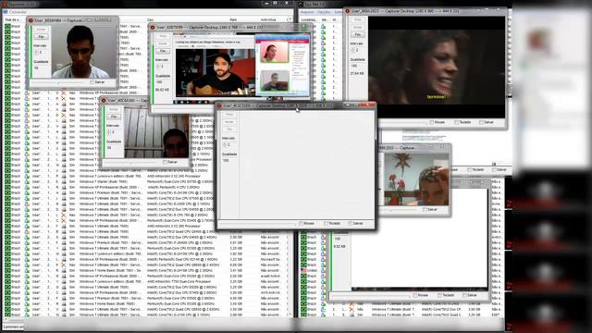
Task: Click the Fim button in film capture window
Action: pyautogui.click(x=358, y=34)
